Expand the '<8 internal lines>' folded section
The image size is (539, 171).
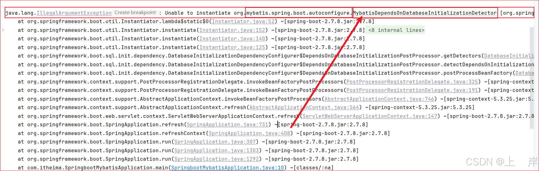pyautogui.click(x=396, y=30)
